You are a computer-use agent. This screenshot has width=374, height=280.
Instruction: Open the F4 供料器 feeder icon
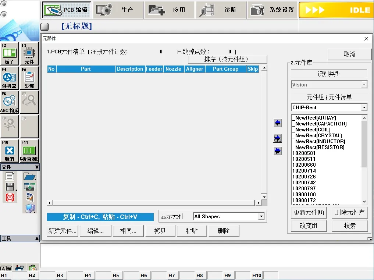pos(10,78)
